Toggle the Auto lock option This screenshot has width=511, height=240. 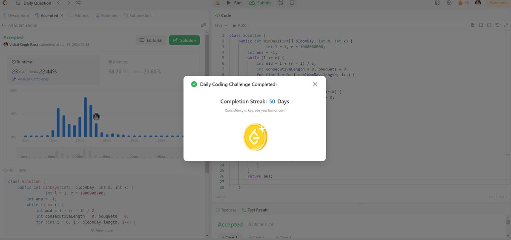[x=239, y=25]
